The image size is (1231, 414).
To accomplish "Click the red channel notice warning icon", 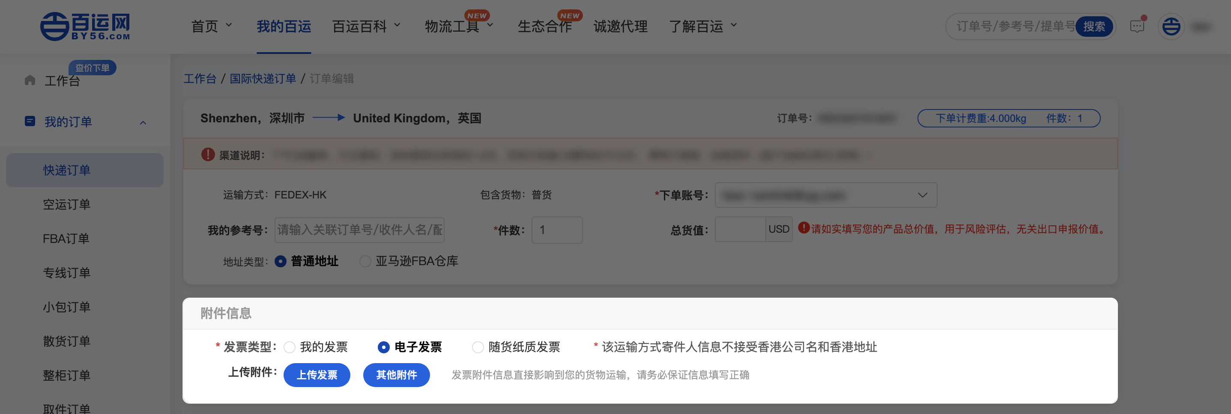I will 208,154.
